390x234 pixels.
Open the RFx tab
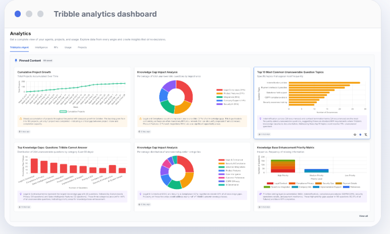click(56, 47)
